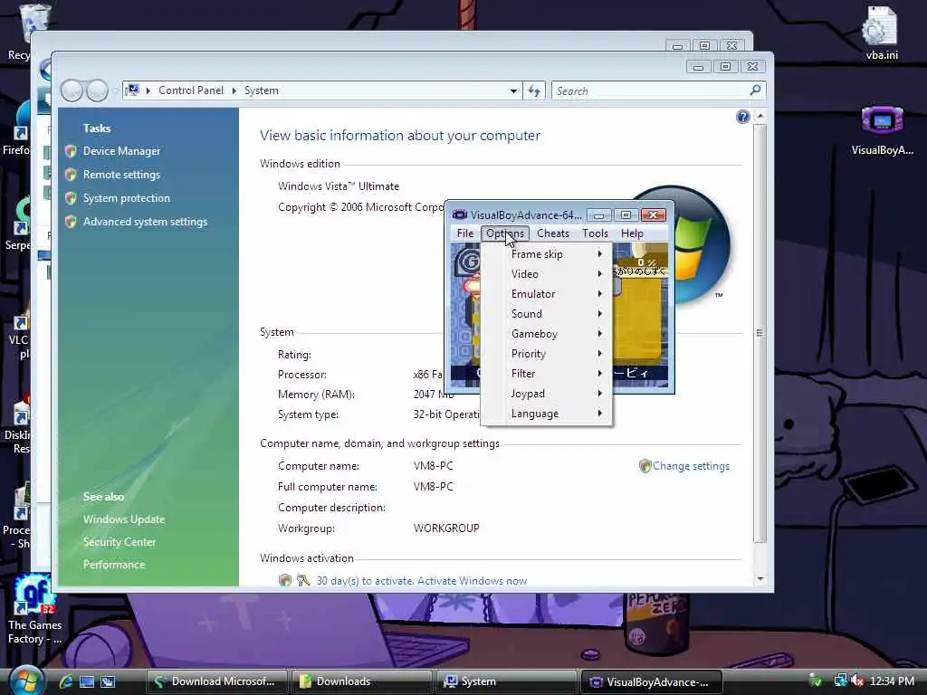Click the muted volume tray icon
Image resolution: width=927 pixels, height=695 pixels.
coord(857,681)
